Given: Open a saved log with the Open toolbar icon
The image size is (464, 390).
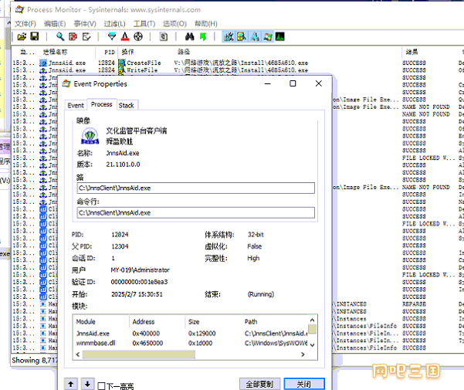Looking at the screenshot, I should pyautogui.click(x=22, y=37).
